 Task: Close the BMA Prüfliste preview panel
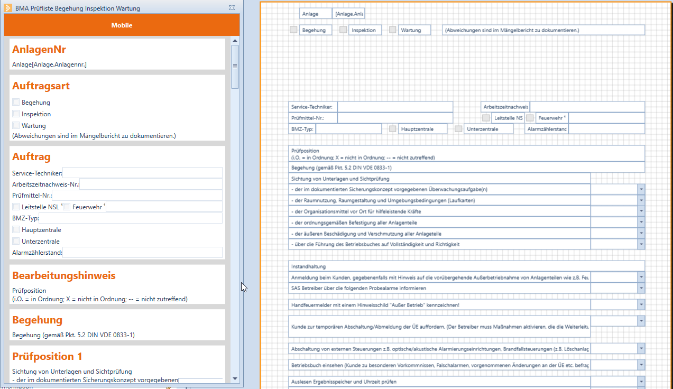coord(232,8)
